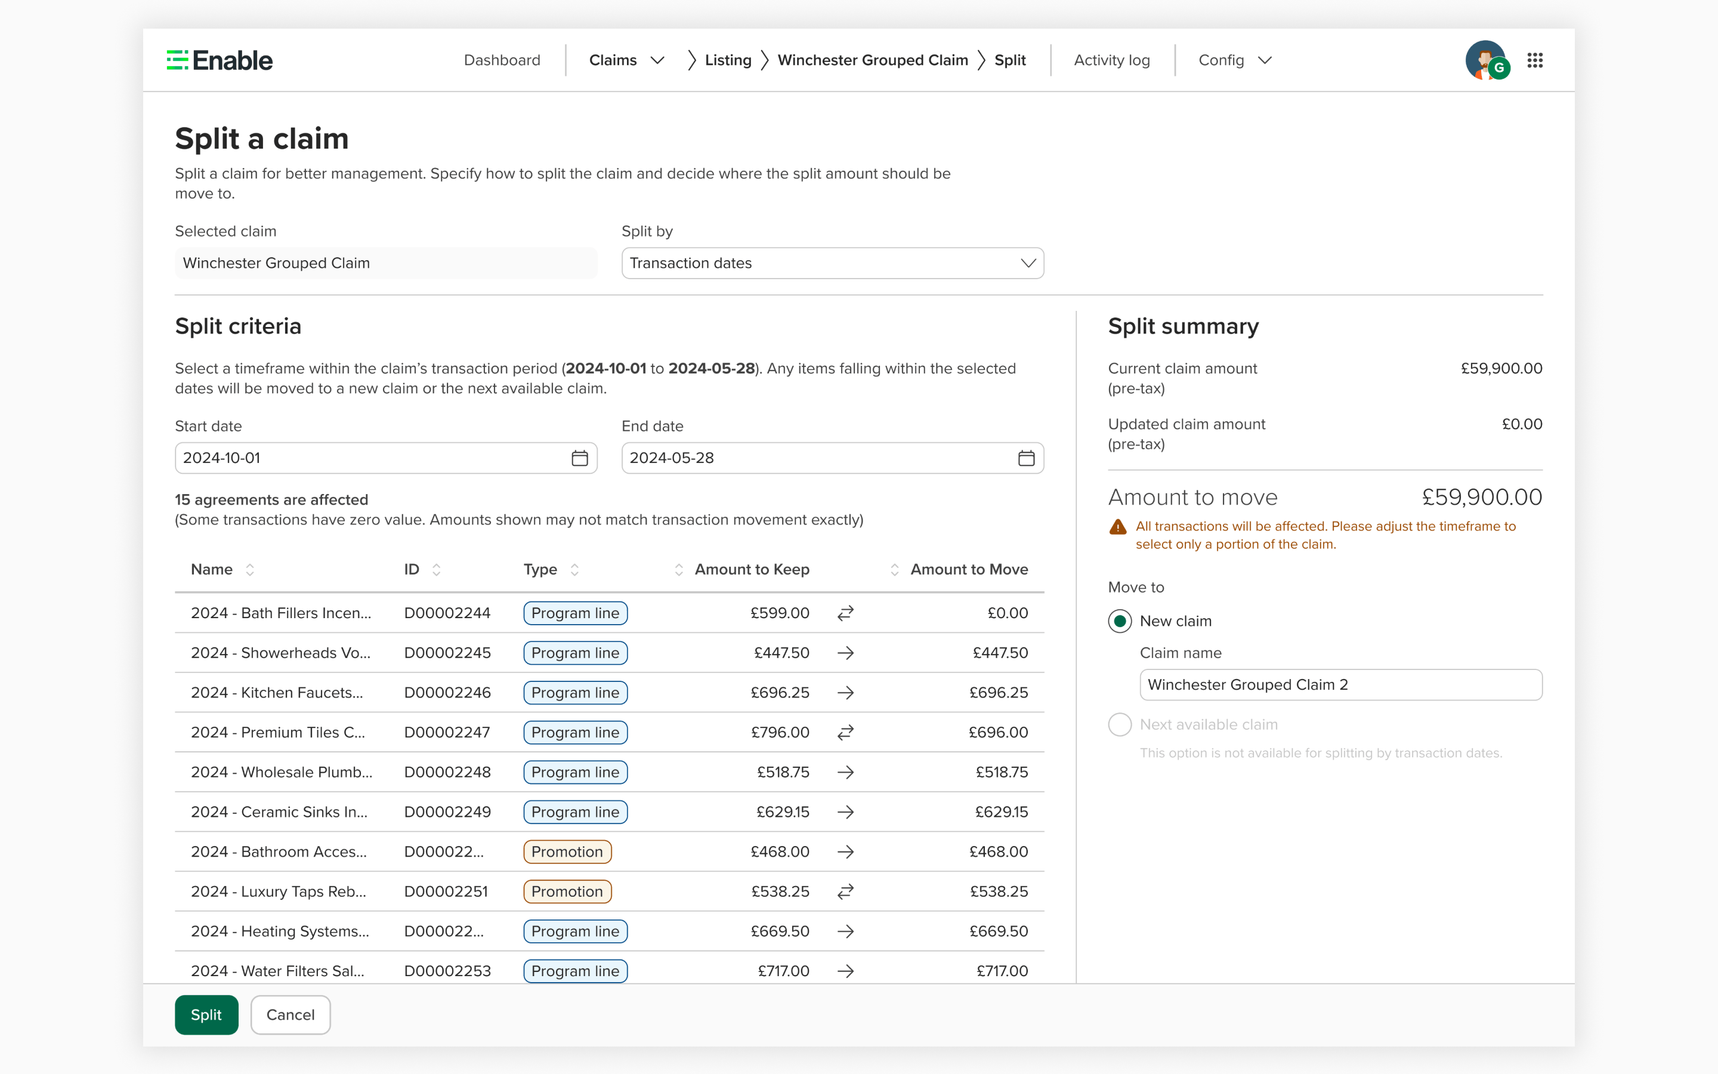Sort the table by ID column
Viewport: 1718px width, 1074px height.
437,569
